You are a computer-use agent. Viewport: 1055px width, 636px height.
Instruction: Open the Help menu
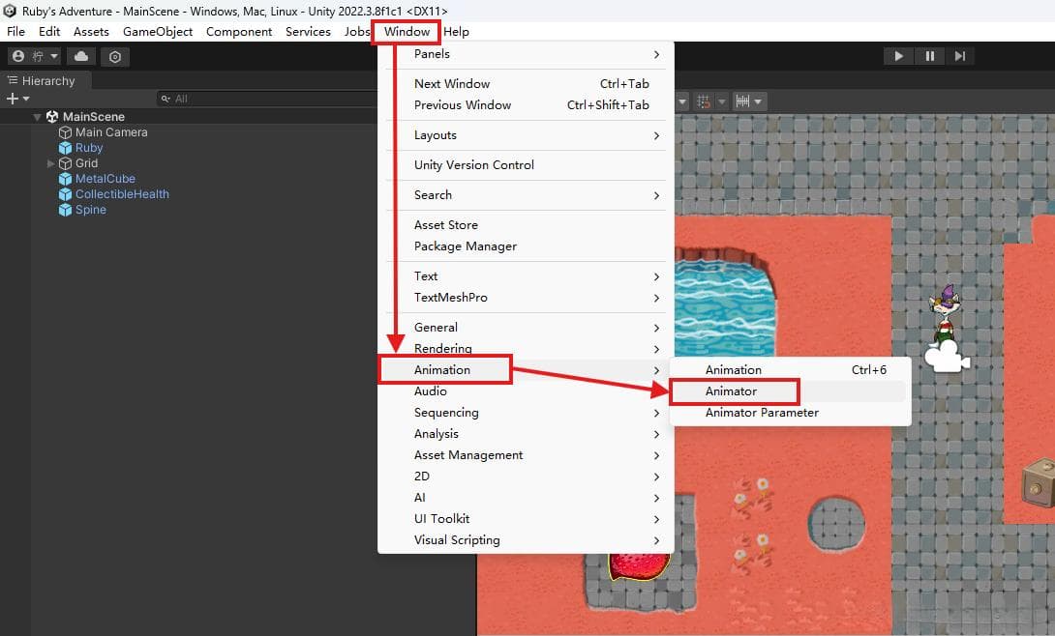point(456,32)
